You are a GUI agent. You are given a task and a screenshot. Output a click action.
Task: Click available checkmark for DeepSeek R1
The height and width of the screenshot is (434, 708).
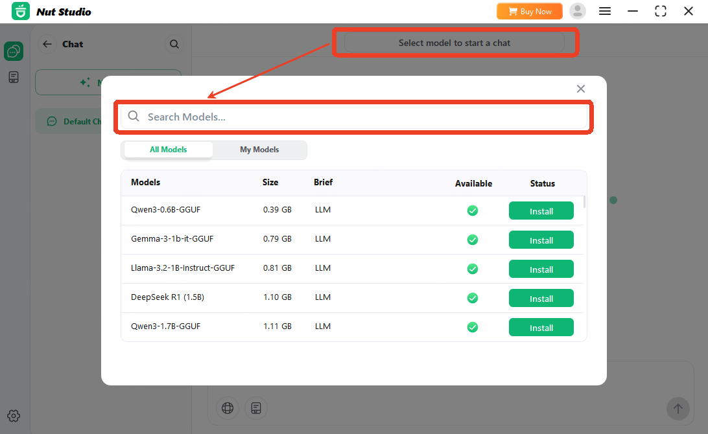click(x=473, y=298)
